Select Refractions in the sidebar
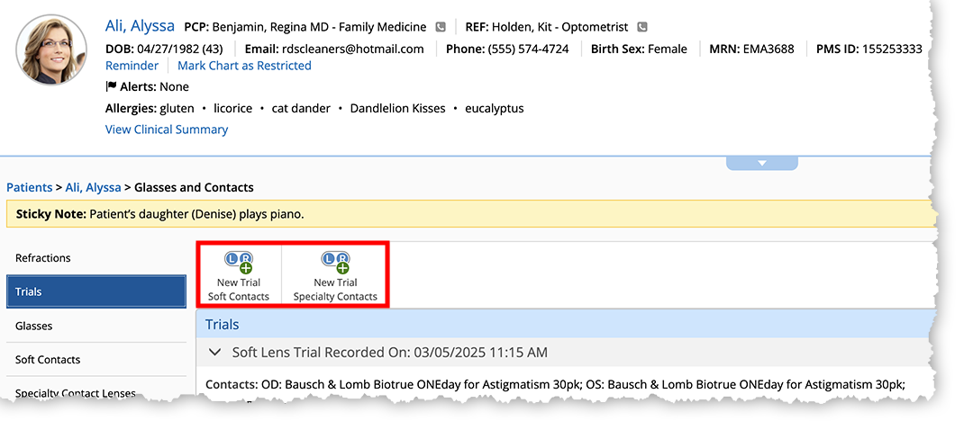The width and height of the screenshot is (964, 421). [96, 258]
